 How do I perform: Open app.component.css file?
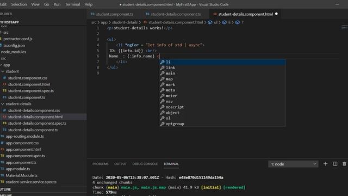point(22,143)
